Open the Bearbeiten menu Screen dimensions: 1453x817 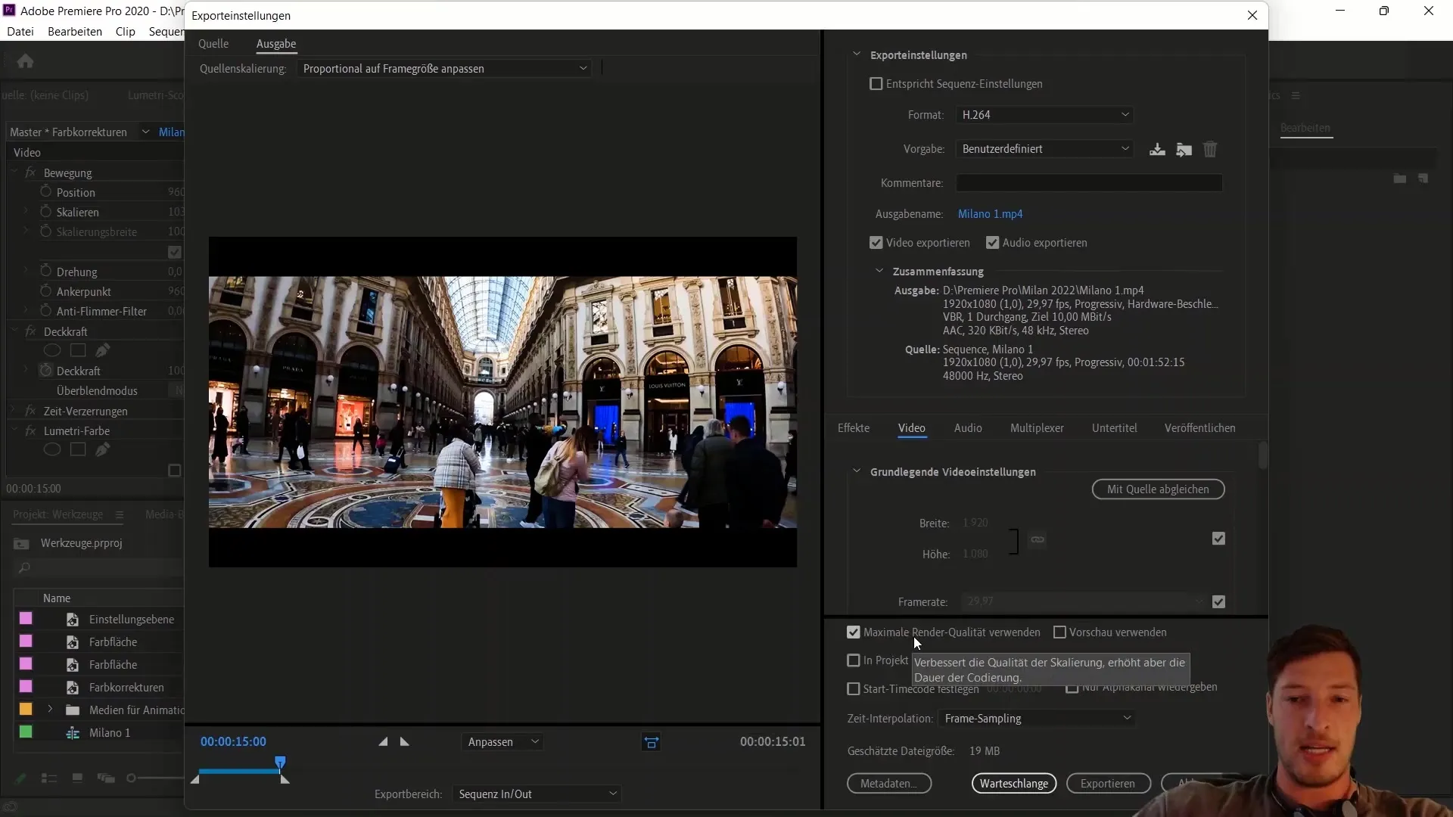coord(75,32)
